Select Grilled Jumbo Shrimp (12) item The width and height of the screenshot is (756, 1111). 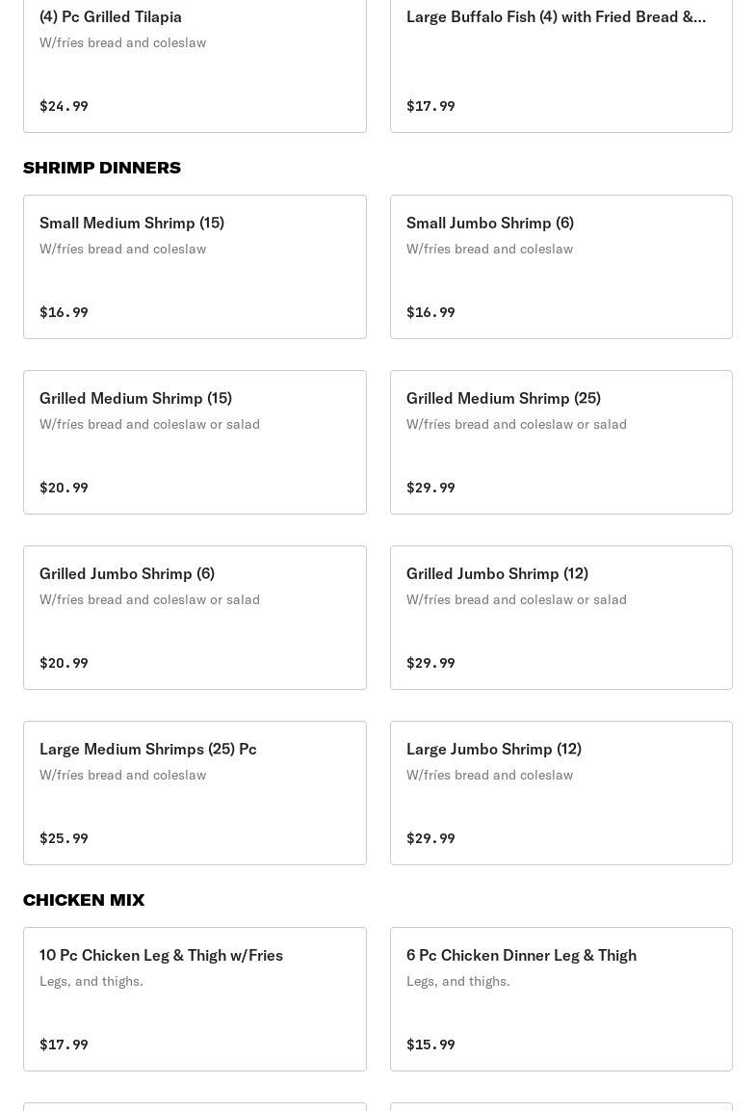(x=561, y=618)
